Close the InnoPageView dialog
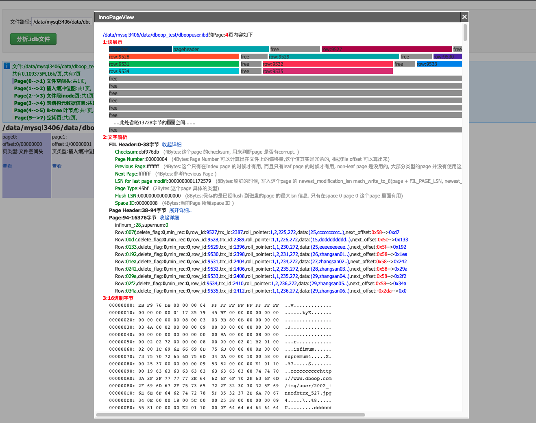The image size is (536, 423). (x=464, y=17)
